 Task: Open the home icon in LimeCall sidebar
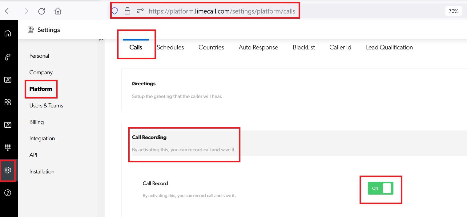click(x=8, y=33)
